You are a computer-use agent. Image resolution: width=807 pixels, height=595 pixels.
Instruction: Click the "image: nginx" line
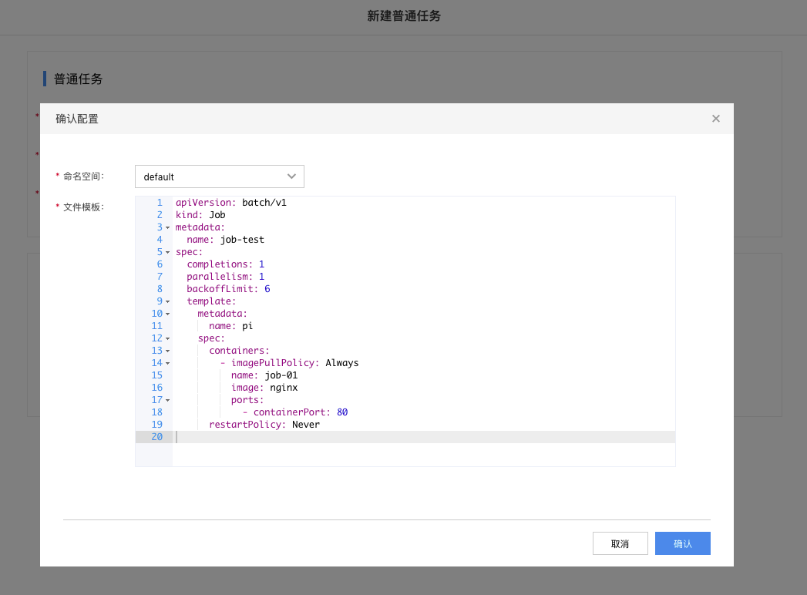click(x=264, y=388)
